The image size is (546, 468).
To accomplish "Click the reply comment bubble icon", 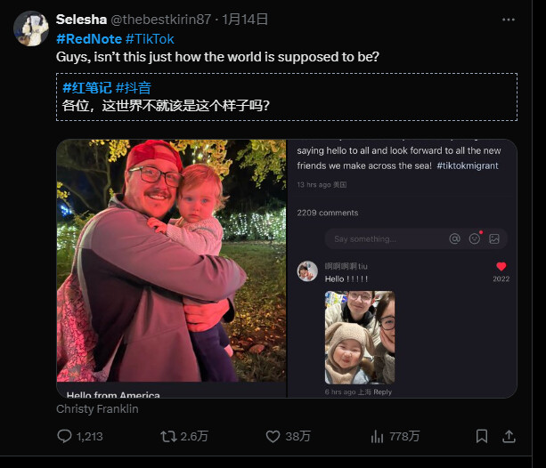I will (64, 436).
